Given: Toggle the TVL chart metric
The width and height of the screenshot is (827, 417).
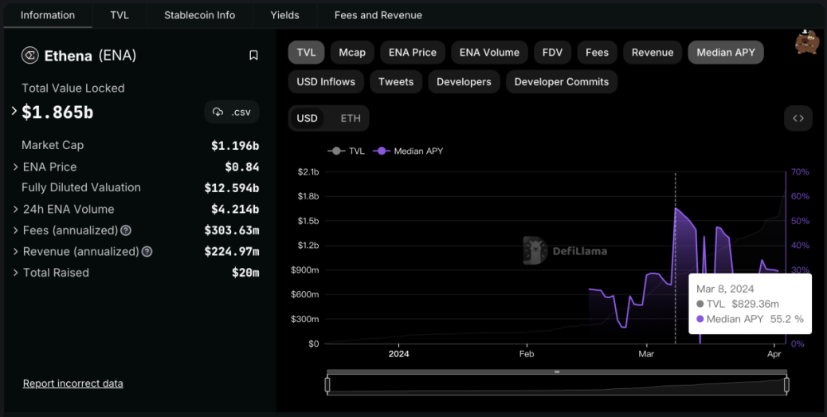Looking at the screenshot, I should (307, 53).
